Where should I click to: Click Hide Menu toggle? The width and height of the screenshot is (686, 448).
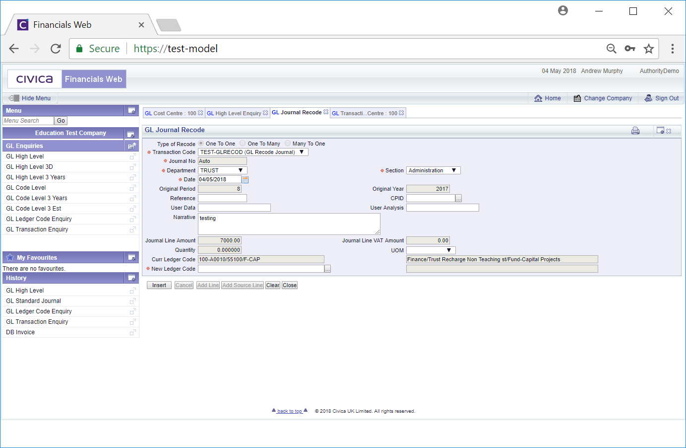coord(30,98)
